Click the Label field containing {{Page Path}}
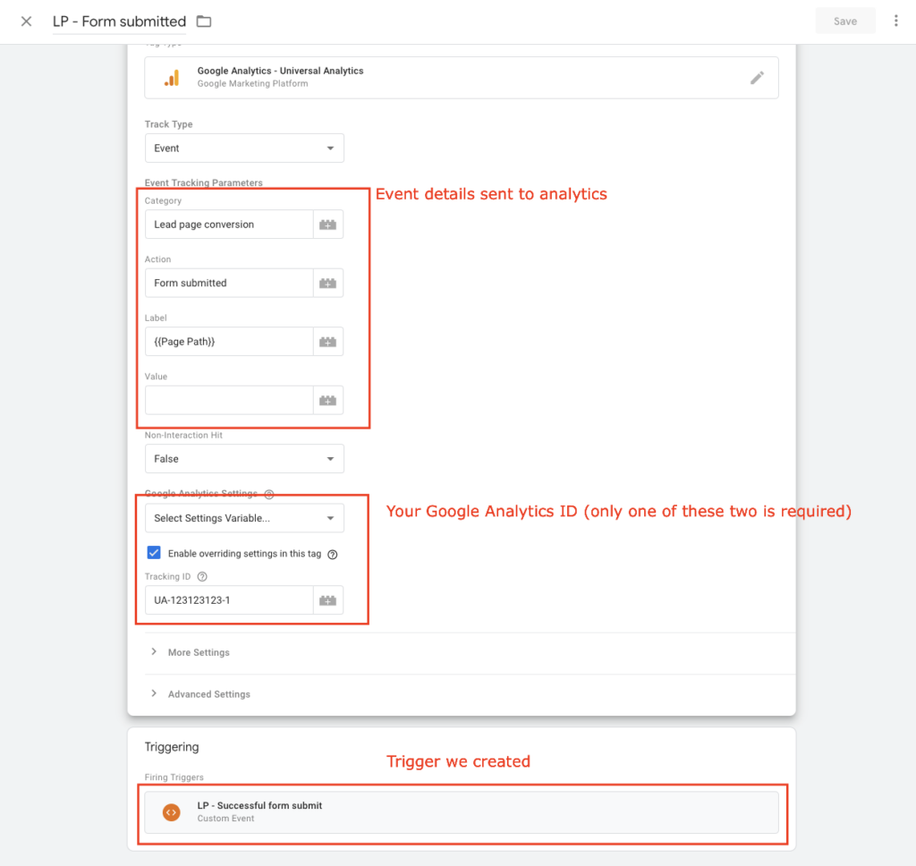Screen dimensions: 916x866 pyautogui.click(x=229, y=342)
